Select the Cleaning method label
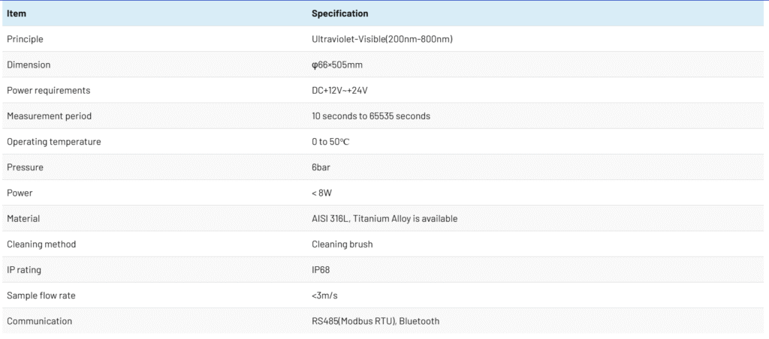The width and height of the screenshot is (769, 339). 41,244
